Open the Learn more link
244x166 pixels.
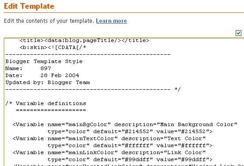click(x=111, y=21)
